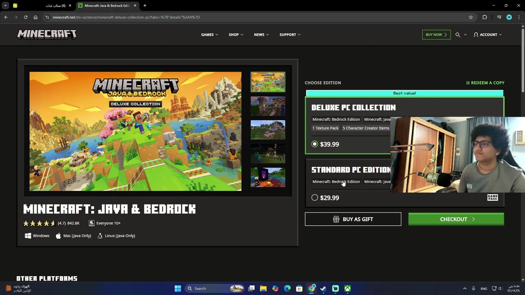Click the main Deluxe Collection hero image

(135, 132)
